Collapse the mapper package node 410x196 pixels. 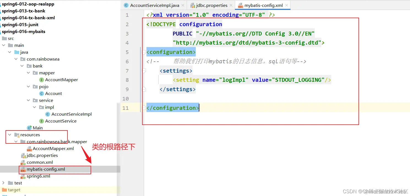(x=28, y=73)
